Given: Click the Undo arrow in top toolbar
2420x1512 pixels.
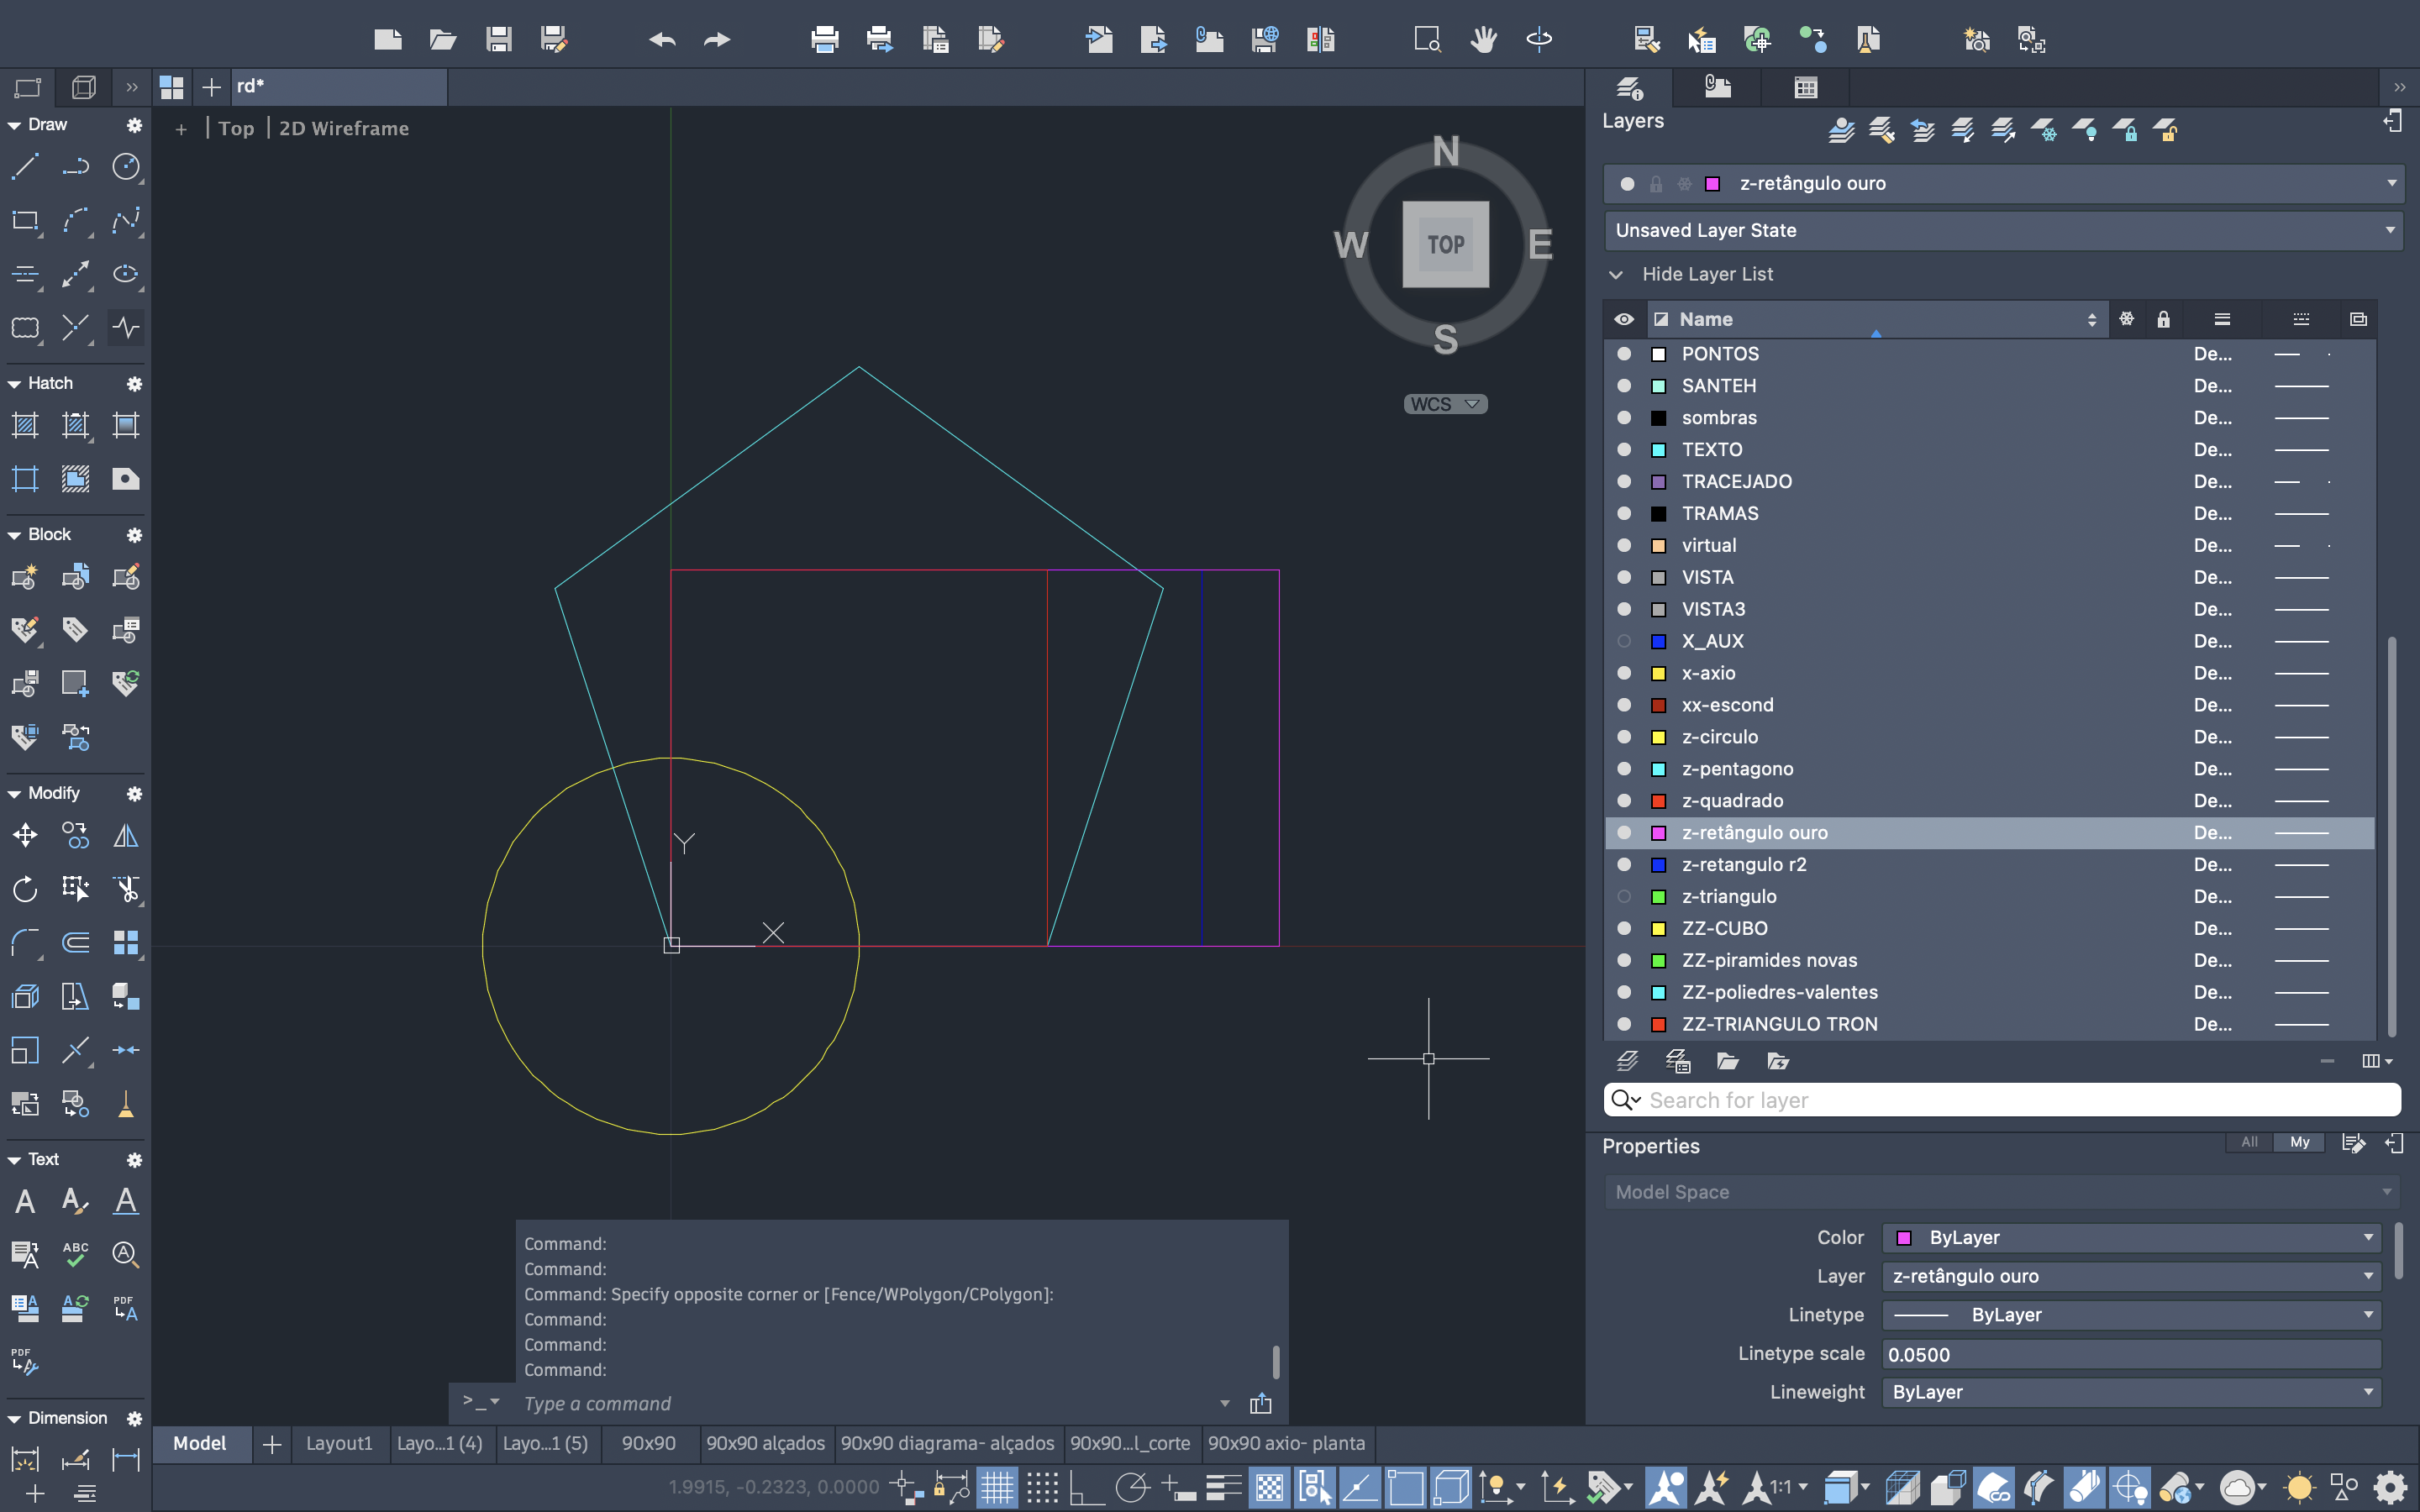Looking at the screenshot, I should tap(662, 40).
